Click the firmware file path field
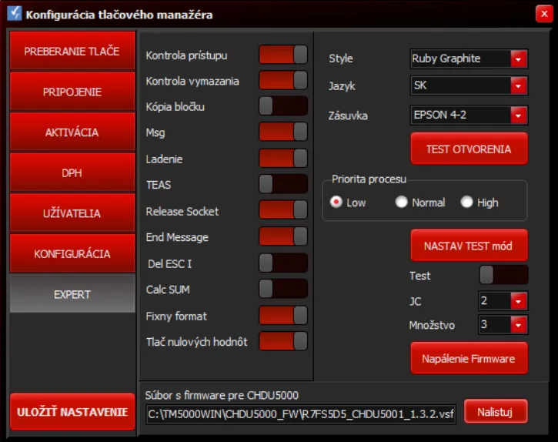This screenshot has width=558, height=442. [301, 414]
